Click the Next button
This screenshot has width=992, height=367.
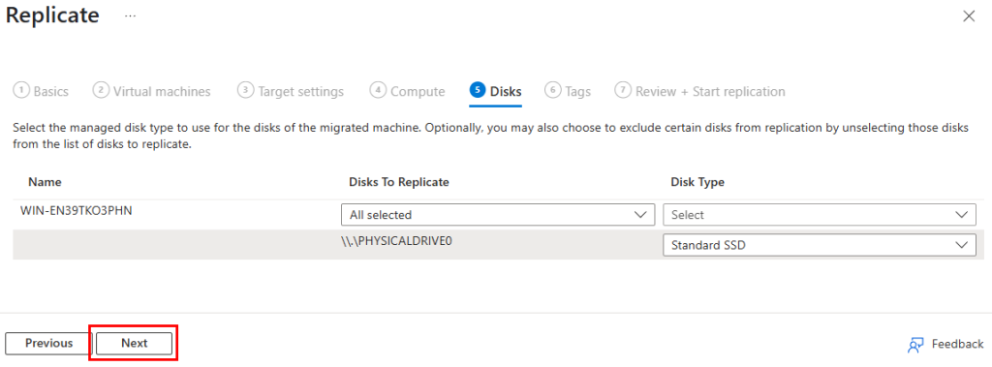[x=134, y=343]
